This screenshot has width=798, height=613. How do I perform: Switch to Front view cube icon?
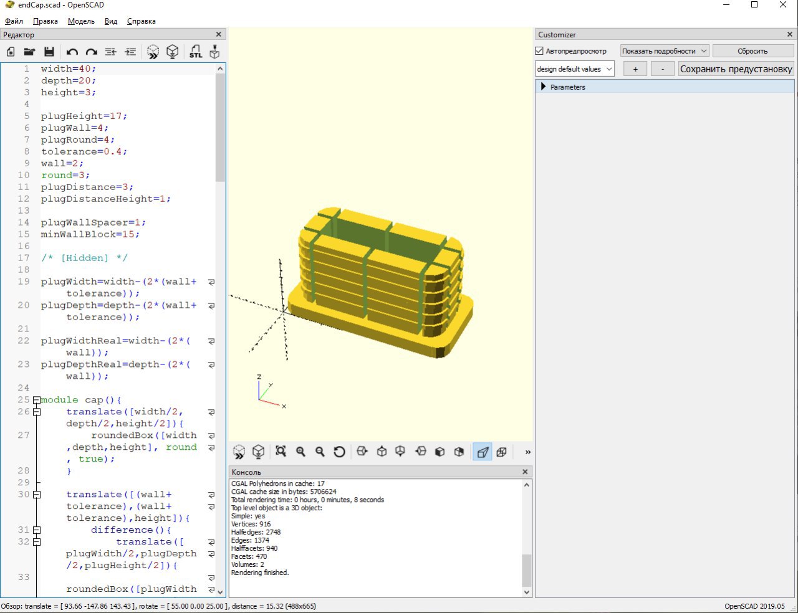[x=440, y=452]
